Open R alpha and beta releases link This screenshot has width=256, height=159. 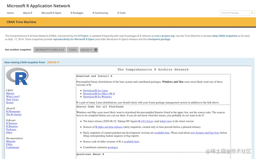[x=109, y=127]
